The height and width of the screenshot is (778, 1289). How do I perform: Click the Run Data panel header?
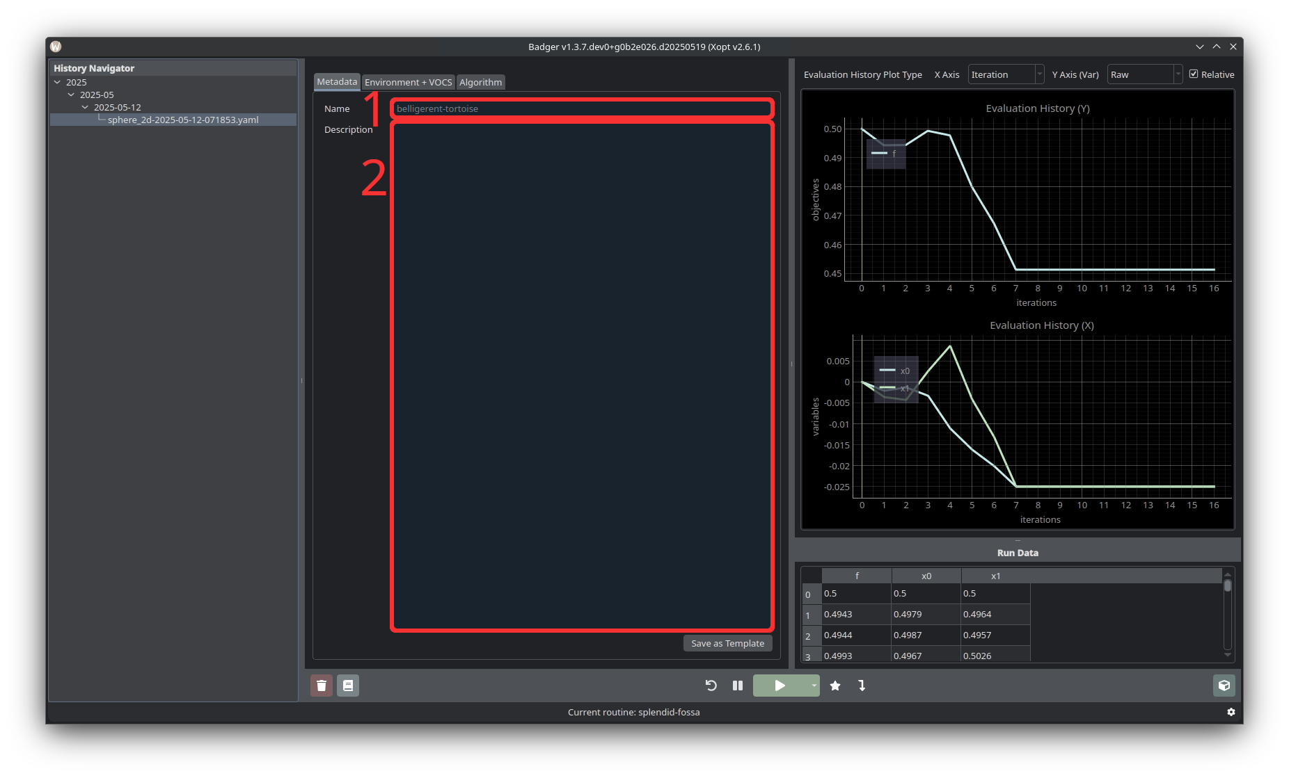[x=1017, y=553]
